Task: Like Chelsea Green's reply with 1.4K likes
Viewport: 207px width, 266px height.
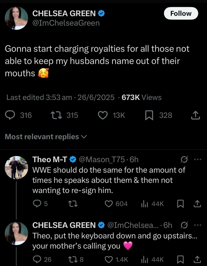Action: coord(110,259)
